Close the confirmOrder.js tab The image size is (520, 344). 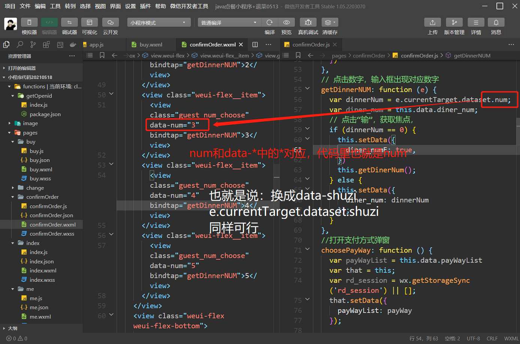coord(335,45)
